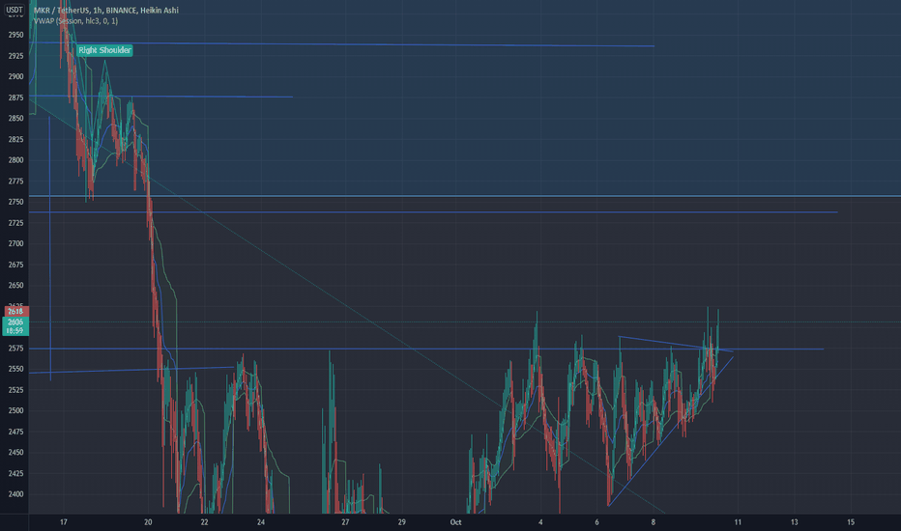Click the 2925 price axis label
This screenshot has width=901, height=531.
pos(16,56)
